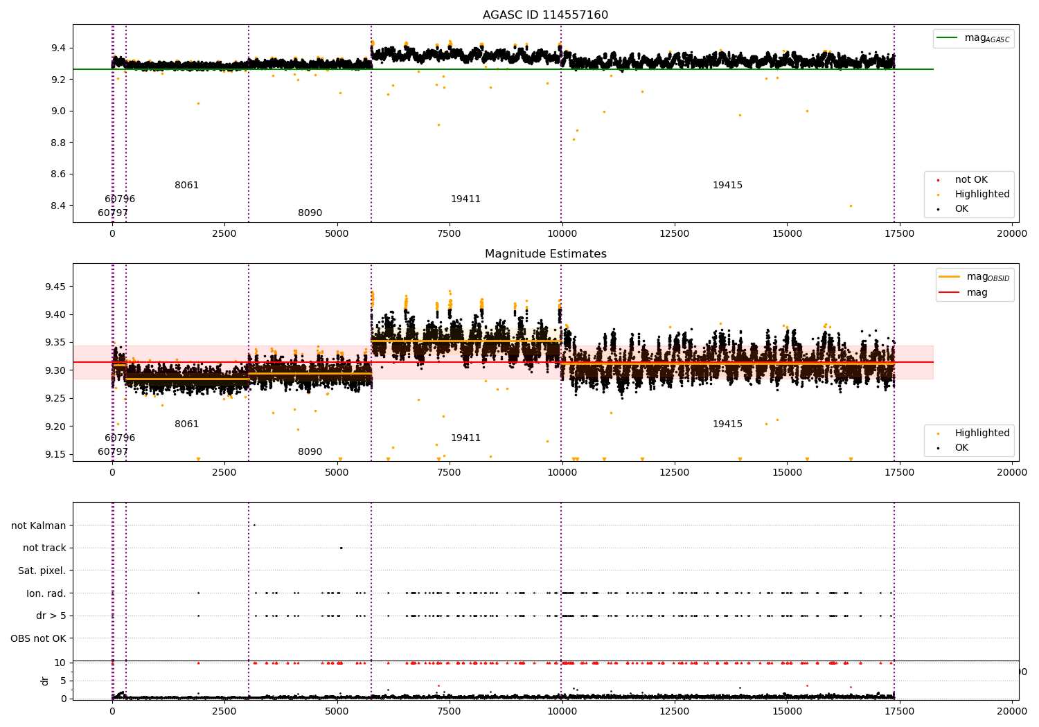The image size is (1039, 727).
Task: Click obsid label 8090 in Magnitude Estimates plot
Action: 310,452
